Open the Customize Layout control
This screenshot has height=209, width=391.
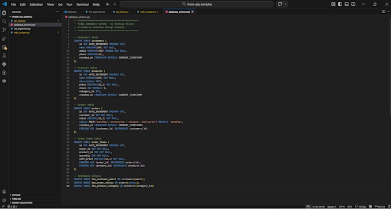[x=333, y=4]
